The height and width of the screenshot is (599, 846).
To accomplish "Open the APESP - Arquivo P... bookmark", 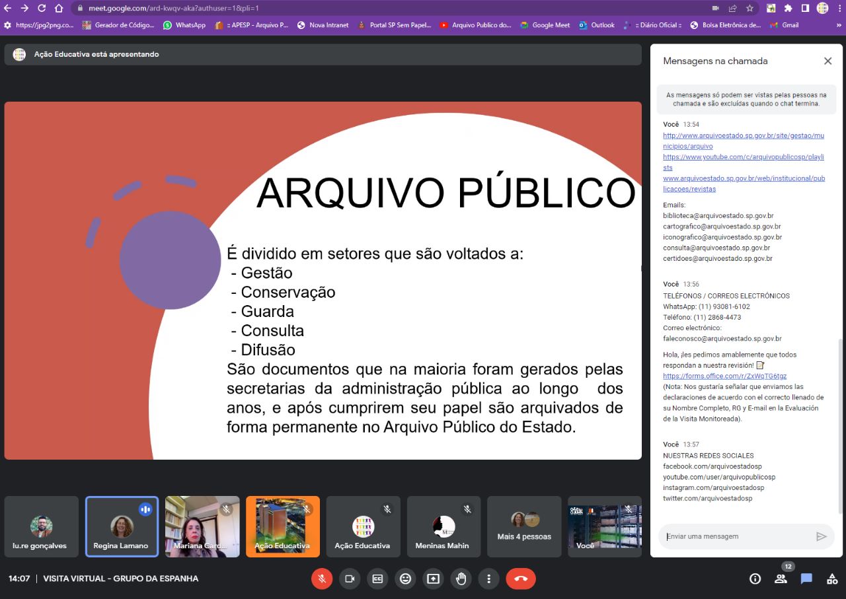I will coord(252,25).
